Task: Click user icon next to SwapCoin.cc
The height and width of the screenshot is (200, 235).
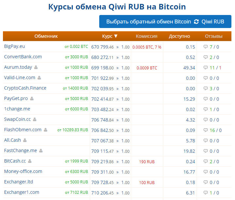Action: tap(35, 119)
